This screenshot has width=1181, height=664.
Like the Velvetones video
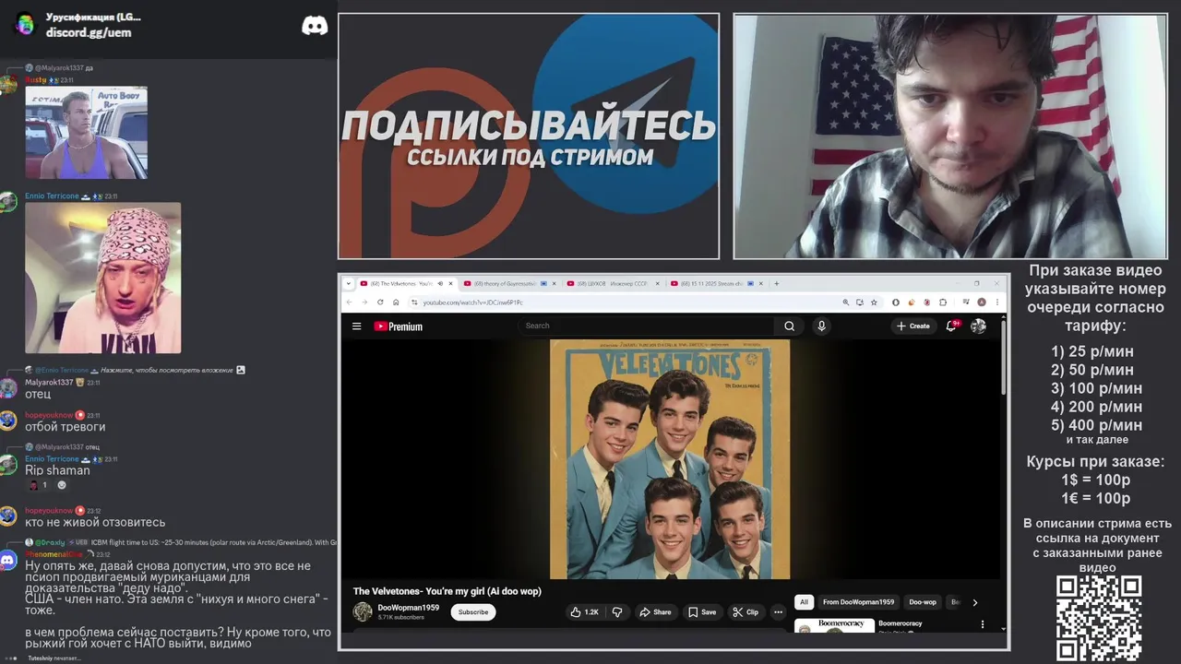click(x=585, y=611)
